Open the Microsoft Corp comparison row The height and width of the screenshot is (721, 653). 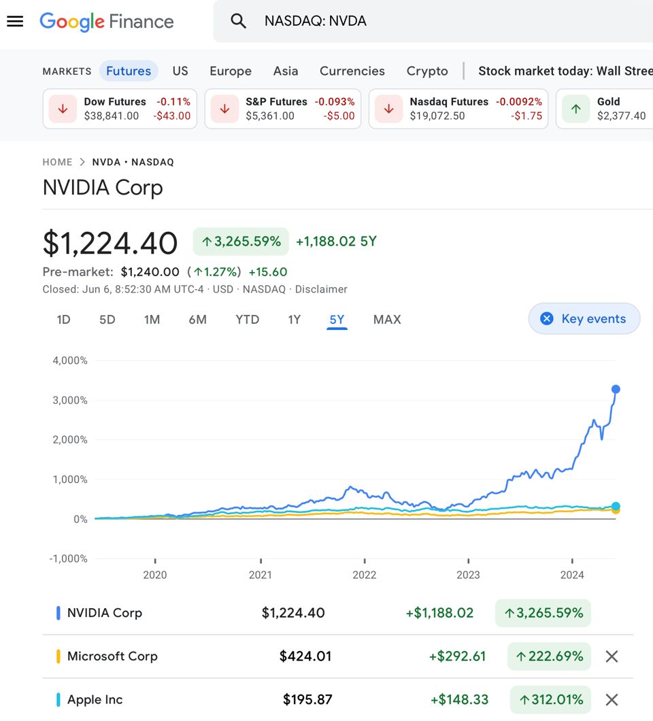point(338,656)
